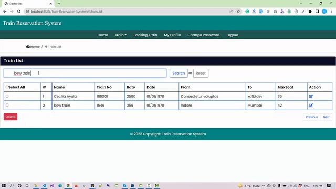This screenshot has height=189, width=336.
Task: Switch to the Doctor List browser tab
Action: pyautogui.click(x=28, y=4)
